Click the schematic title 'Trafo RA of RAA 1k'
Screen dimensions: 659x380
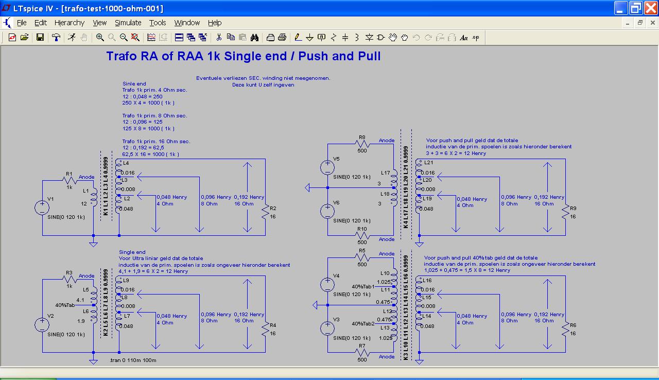tap(162, 56)
